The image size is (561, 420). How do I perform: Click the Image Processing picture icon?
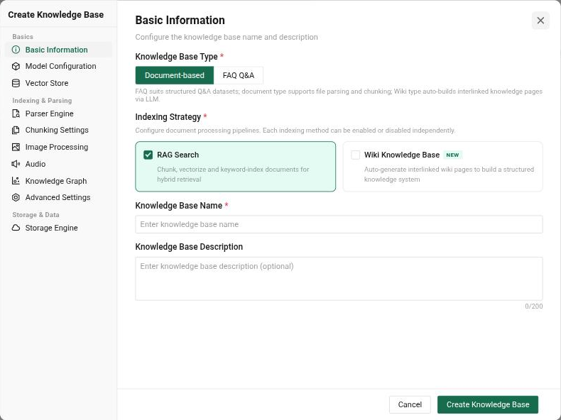[x=16, y=147]
